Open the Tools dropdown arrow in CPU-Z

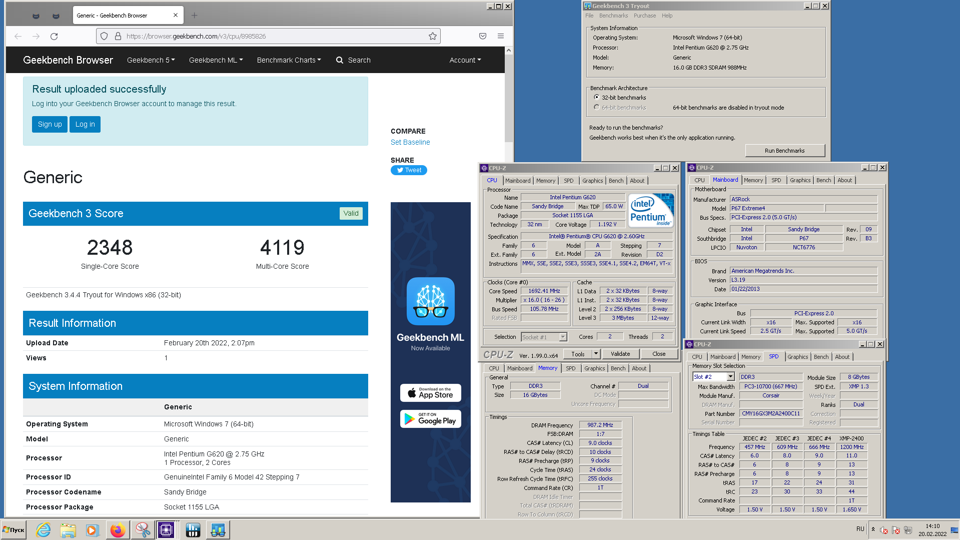coord(596,354)
